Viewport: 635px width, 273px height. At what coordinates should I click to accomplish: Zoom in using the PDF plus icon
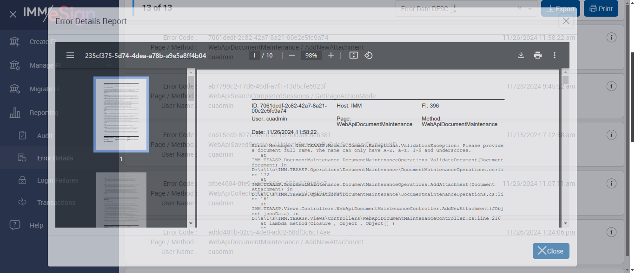click(331, 55)
